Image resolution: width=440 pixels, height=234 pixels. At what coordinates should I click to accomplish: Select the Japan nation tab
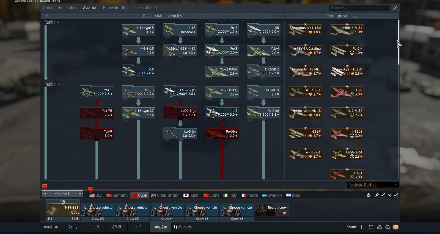pos(191,195)
